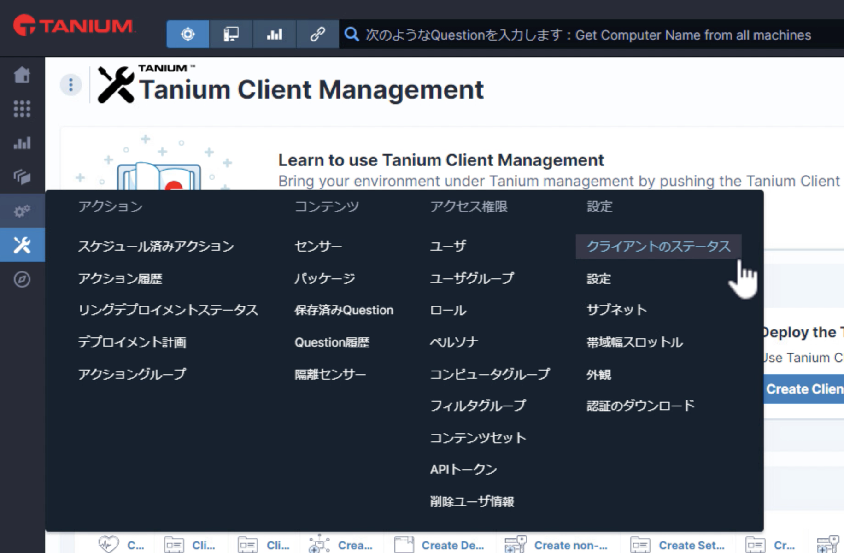Open the compass sidebar icon

point(22,279)
